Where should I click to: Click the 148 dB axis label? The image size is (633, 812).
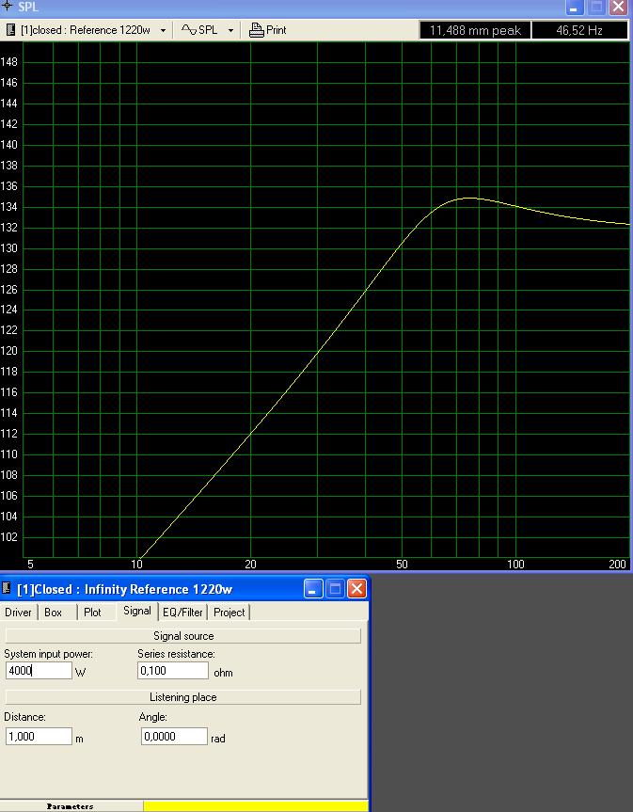pos(8,62)
